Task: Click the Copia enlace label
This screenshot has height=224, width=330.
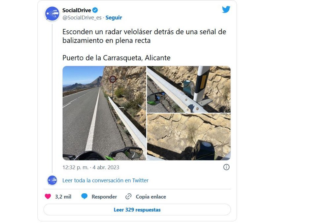Action: (x=151, y=197)
